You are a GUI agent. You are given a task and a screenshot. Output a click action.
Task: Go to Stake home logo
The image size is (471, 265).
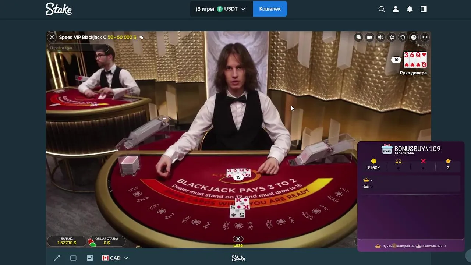pyautogui.click(x=59, y=9)
